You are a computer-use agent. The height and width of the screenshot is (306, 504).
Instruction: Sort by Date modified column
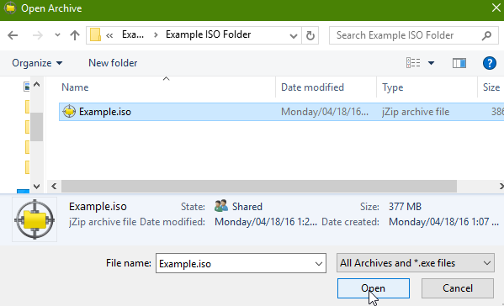click(x=312, y=87)
